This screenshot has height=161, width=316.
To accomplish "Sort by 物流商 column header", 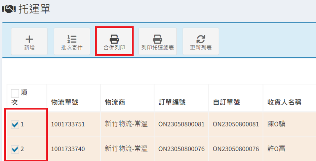I will pyautogui.click(x=115, y=102).
